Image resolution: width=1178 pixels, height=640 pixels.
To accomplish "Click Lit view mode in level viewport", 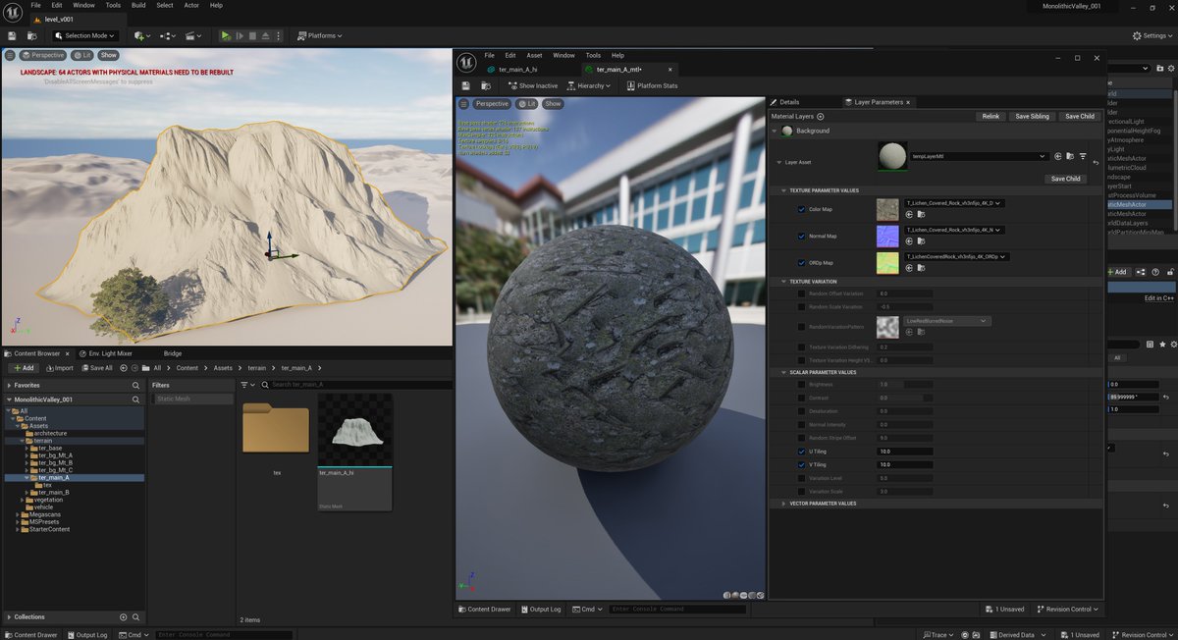I will click(81, 55).
